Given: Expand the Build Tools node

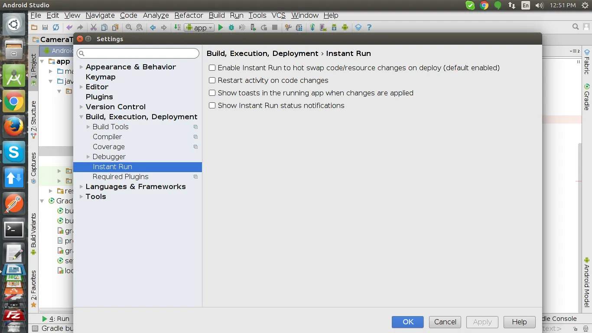Looking at the screenshot, I should [88, 127].
